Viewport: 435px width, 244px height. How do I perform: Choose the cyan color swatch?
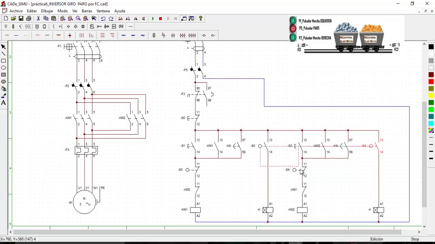coord(431,124)
